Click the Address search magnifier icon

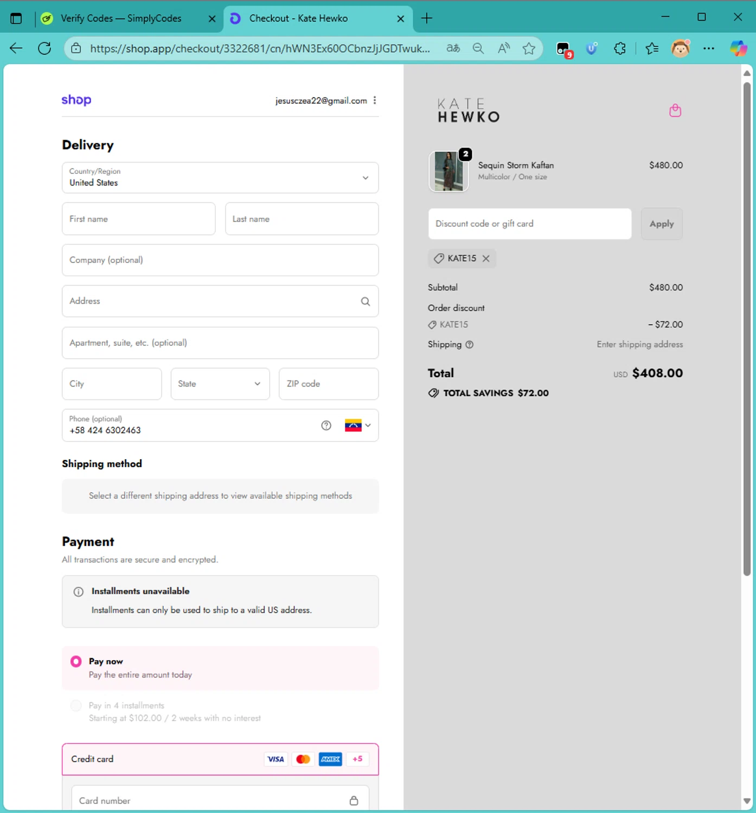pos(366,301)
